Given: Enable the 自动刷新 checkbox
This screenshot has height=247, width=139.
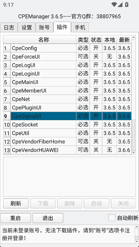Looking at the screenshot, I should point(112,218).
